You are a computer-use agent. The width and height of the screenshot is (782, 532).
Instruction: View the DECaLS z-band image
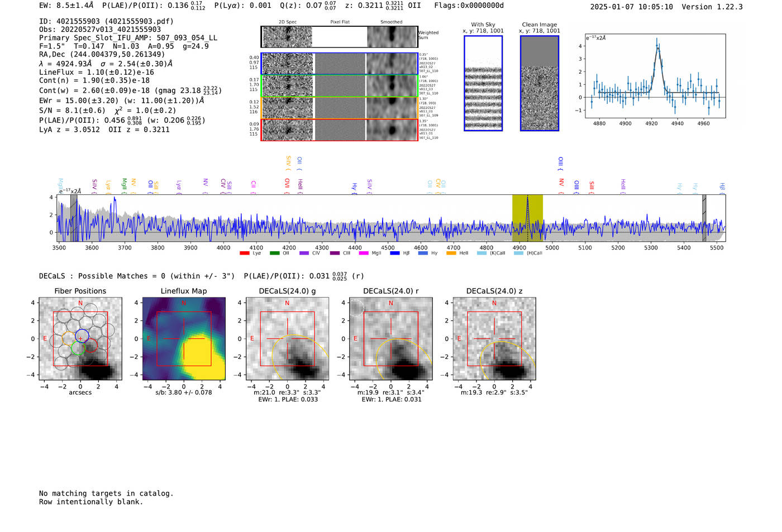(x=494, y=339)
